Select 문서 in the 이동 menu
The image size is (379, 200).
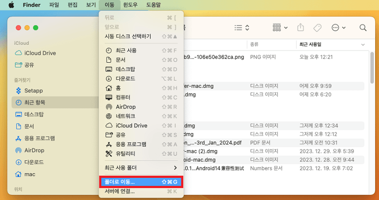click(141, 60)
